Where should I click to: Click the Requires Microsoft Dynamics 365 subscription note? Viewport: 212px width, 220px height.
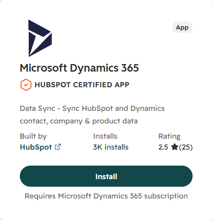pos(106,196)
